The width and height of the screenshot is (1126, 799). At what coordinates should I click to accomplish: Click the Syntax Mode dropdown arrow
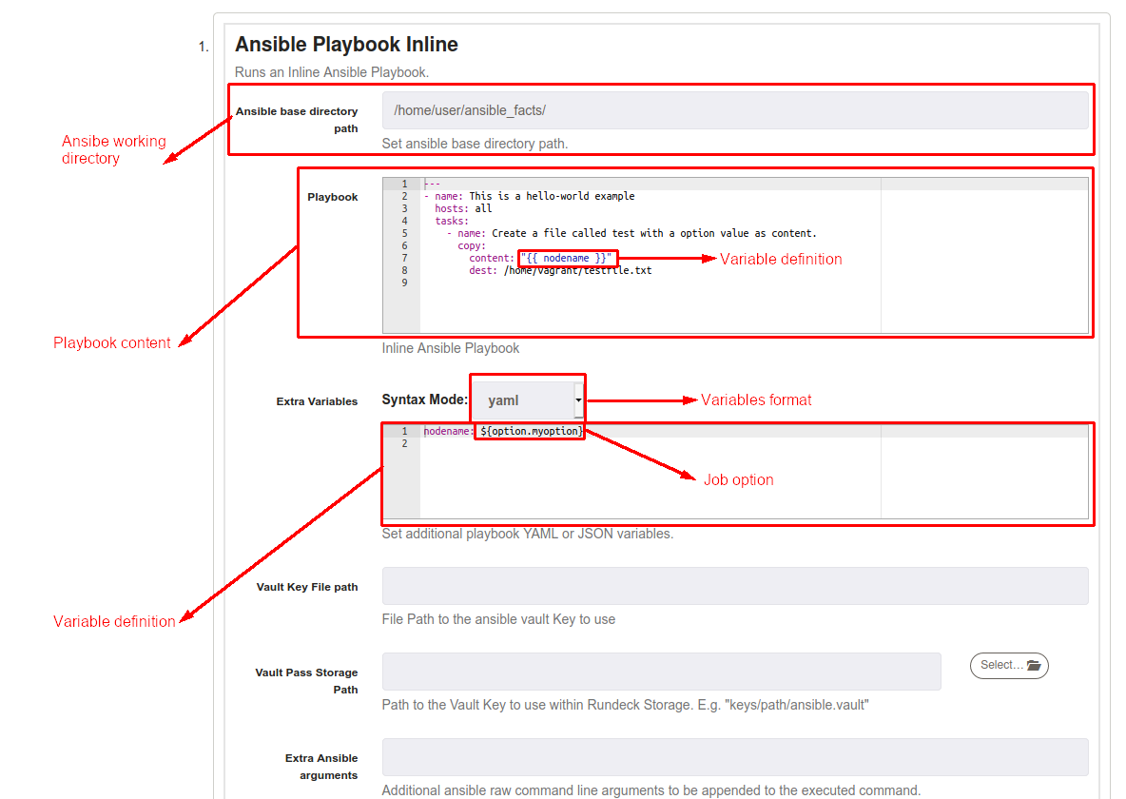[578, 400]
